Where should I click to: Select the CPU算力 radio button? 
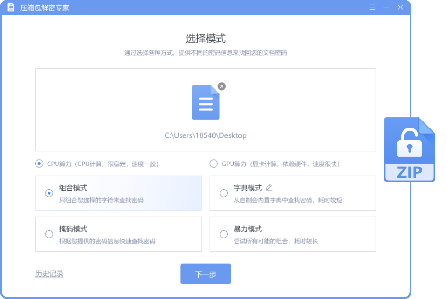(x=39, y=164)
